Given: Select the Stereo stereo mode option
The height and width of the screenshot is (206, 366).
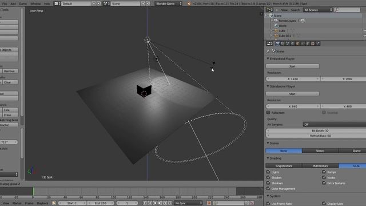Looking at the screenshot, I should pyautogui.click(x=320, y=151).
